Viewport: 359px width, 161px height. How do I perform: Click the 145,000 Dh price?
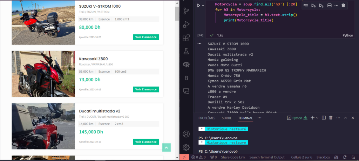click(91, 132)
